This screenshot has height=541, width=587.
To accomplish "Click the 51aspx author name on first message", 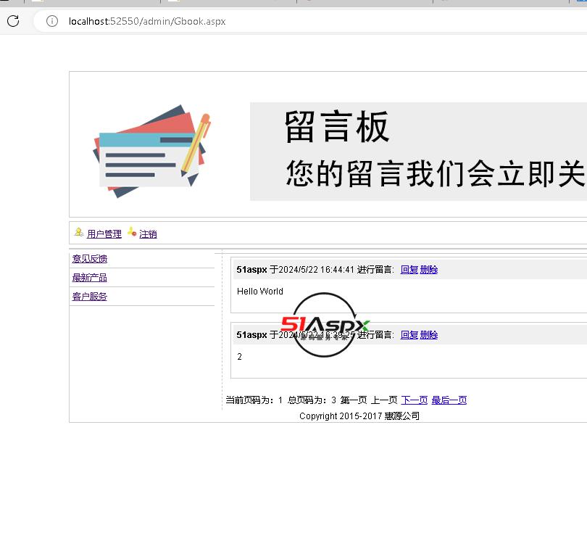I will (251, 270).
